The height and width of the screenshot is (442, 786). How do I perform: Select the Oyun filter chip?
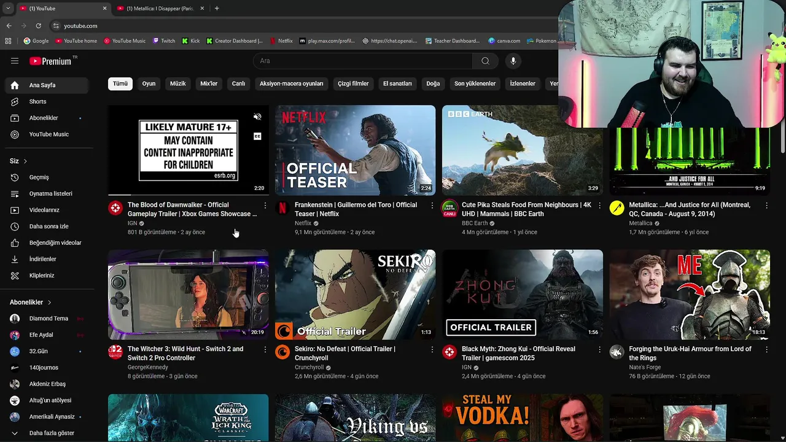point(149,83)
